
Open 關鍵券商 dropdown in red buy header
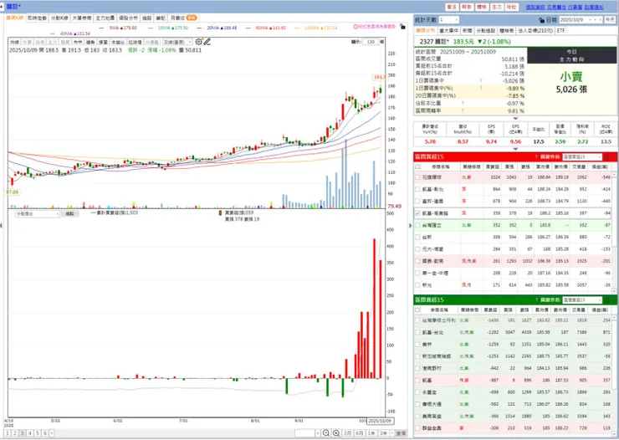(582, 157)
